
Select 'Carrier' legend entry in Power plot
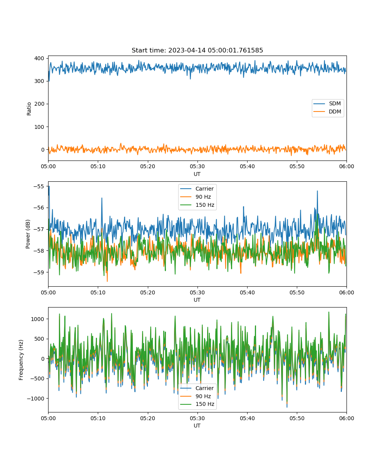pyautogui.click(x=204, y=189)
